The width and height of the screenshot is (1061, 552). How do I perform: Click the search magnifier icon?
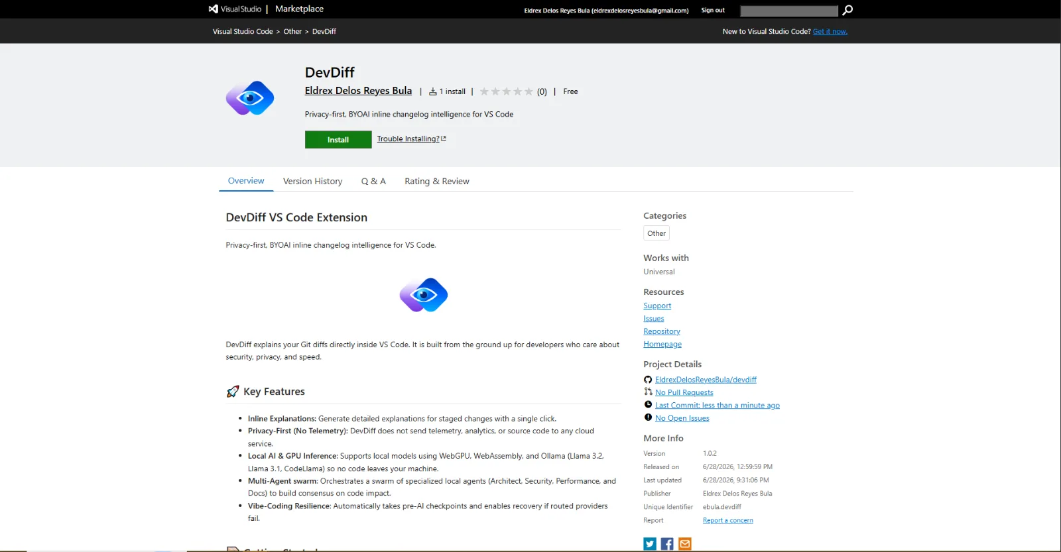click(847, 10)
